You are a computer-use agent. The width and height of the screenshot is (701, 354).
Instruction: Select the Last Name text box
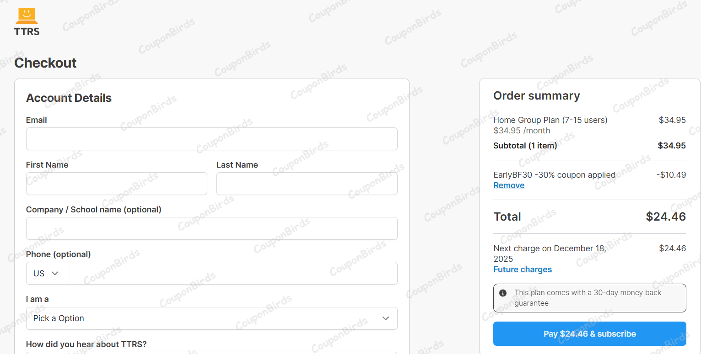click(307, 184)
